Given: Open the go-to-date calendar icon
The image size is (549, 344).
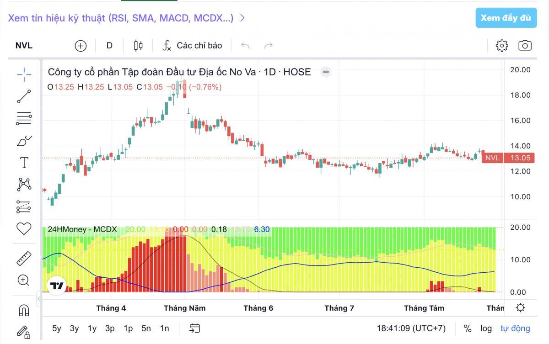Looking at the screenshot, I should click(195, 328).
